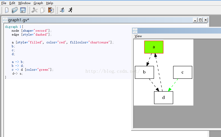Click the Copy toolbar icon
Viewport: 221px width, 137px height.
click(x=43, y=10)
